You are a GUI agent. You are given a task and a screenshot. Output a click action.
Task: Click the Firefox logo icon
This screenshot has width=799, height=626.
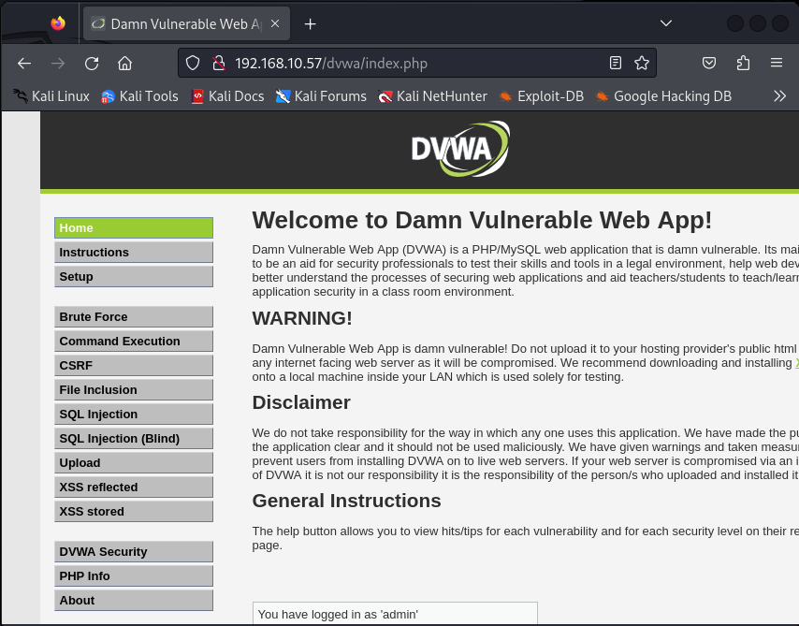click(58, 23)
